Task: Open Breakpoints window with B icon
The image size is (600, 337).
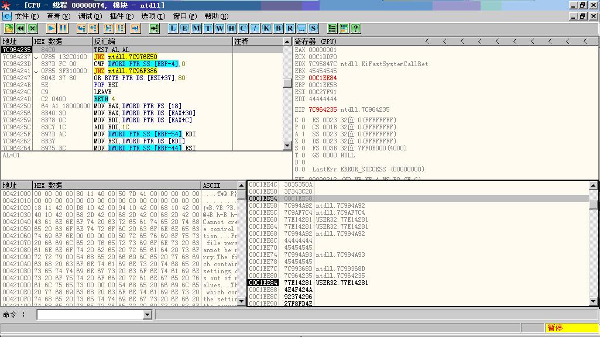Action: [x=278, y=28]
